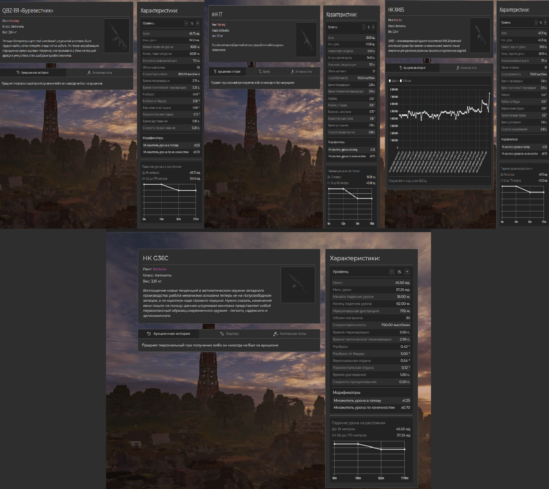Screen dimensions: 549x489
Task: Open Активные лоты tab under QBZ-191 «Буревестник»
Action: coord(100,73)
